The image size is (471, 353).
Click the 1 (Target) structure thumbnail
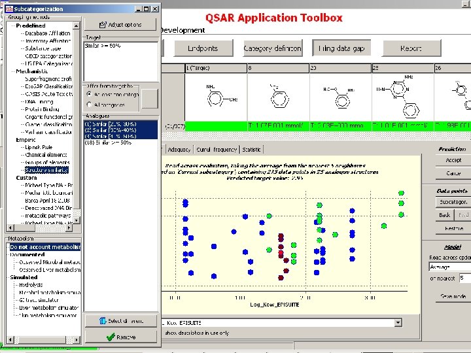[216, 97]
